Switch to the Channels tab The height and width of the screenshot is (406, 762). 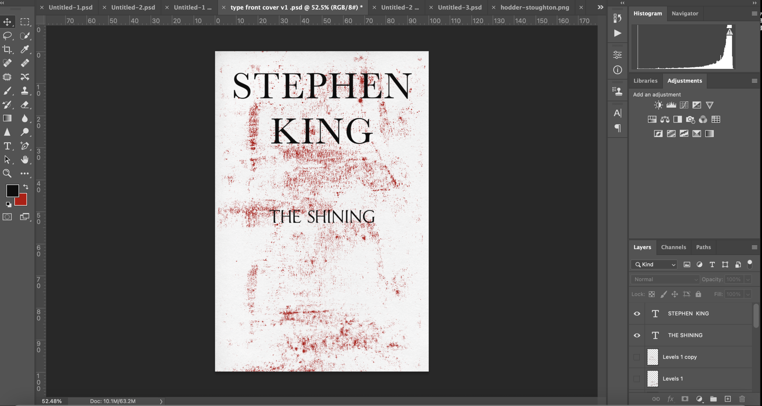coord(673,247)
